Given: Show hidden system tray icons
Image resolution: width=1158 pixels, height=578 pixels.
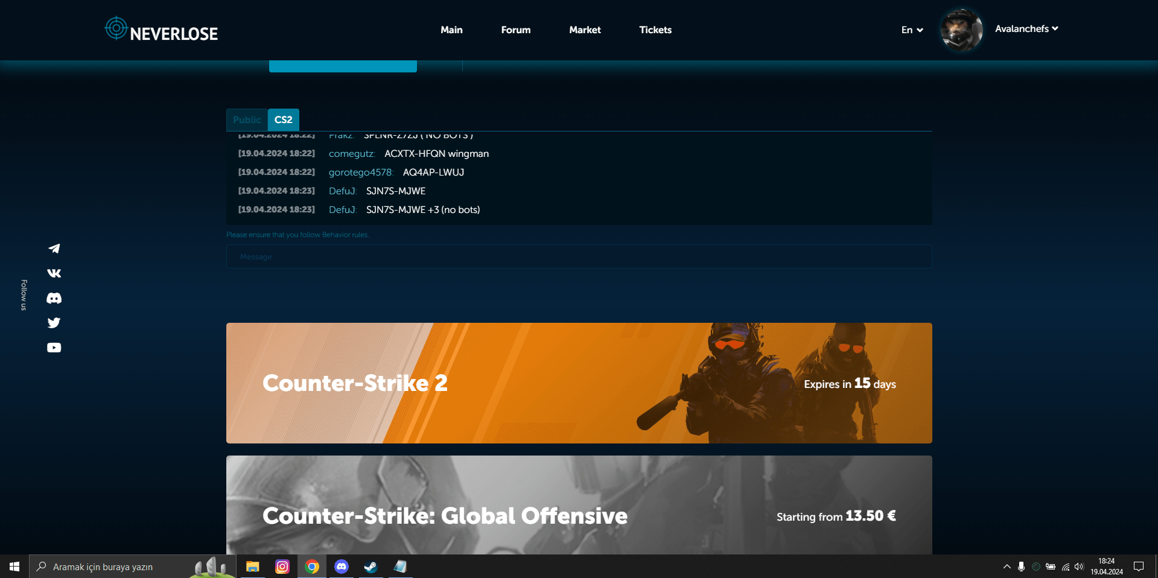Looking at the screenshot, I should 1007,567.
